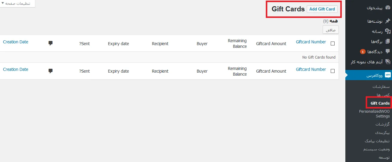Click comment bubble icon in table footer

tap(51, 71)
